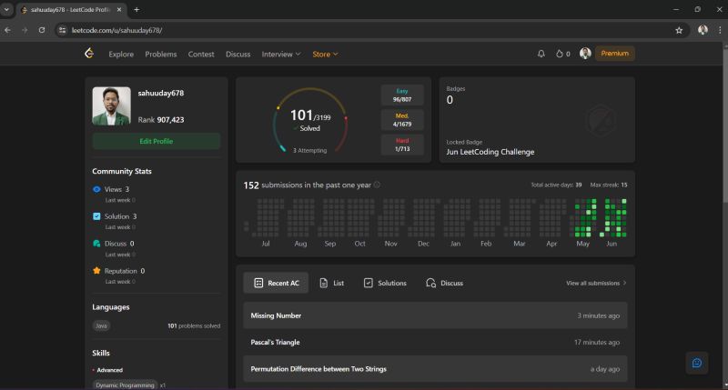This screenshot has height=390, width=728.
Task: Open the user avatar menu in navbar
Action: 585,54
